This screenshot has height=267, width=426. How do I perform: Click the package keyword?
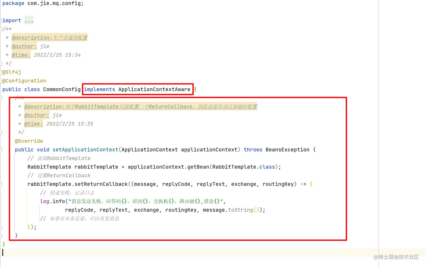[x=13, y=3]
